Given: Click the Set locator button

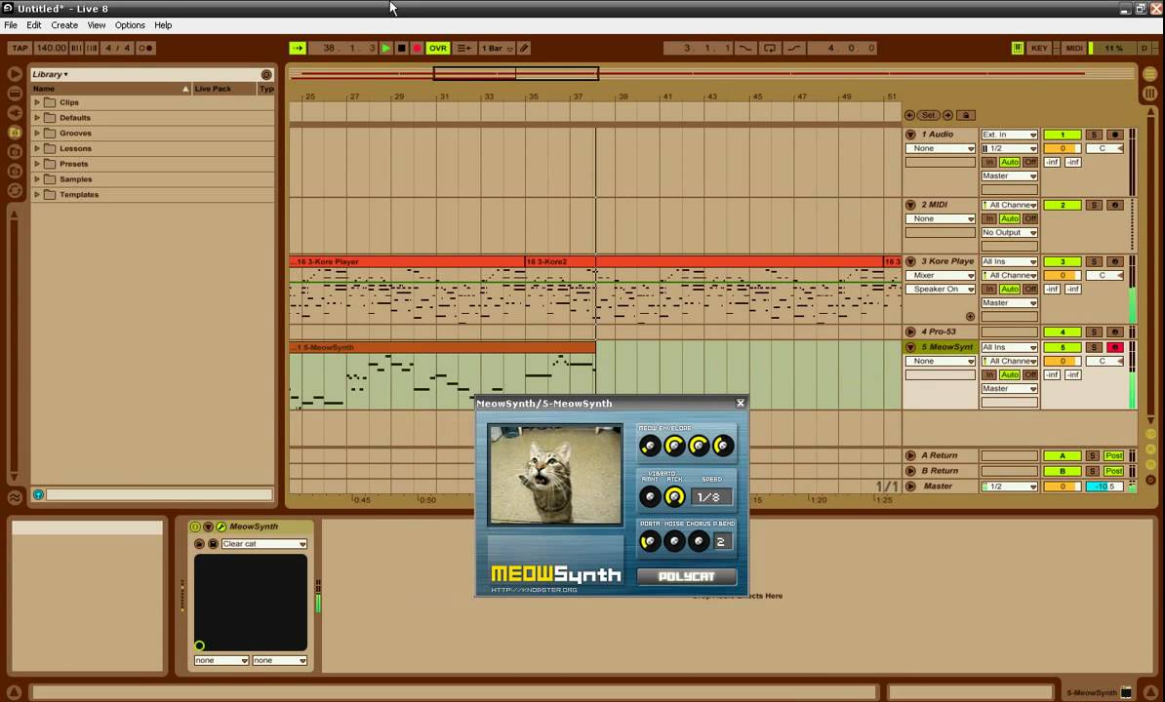Looking at the screenshot, I should [928, 116].
